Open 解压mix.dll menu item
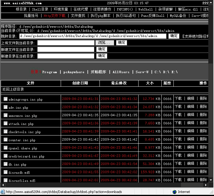 [188, 9]
